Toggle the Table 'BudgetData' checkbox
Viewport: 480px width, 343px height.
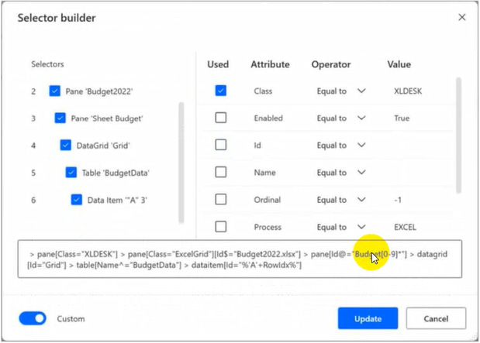(71, 173)
